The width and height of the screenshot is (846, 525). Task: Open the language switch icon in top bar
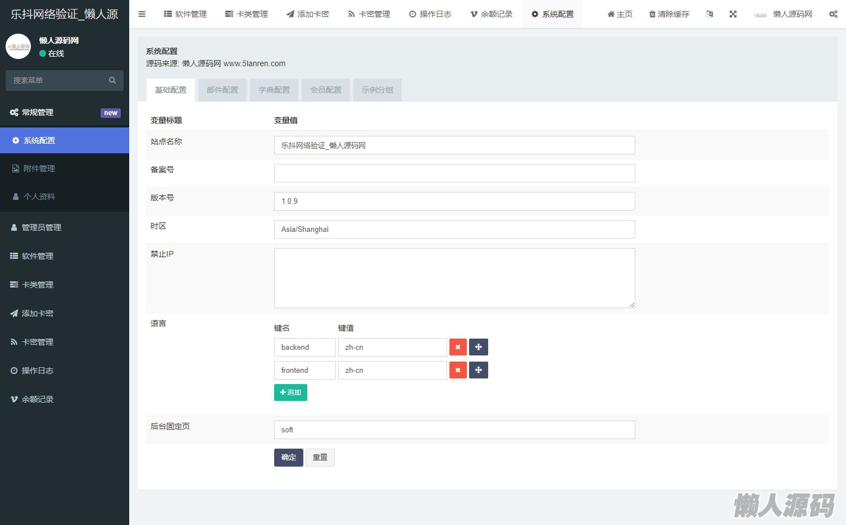click(x=709, y=14)
